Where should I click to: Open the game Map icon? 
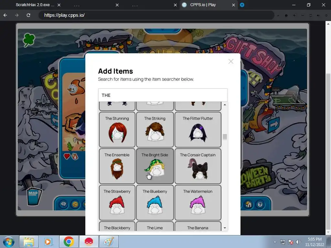34,196
